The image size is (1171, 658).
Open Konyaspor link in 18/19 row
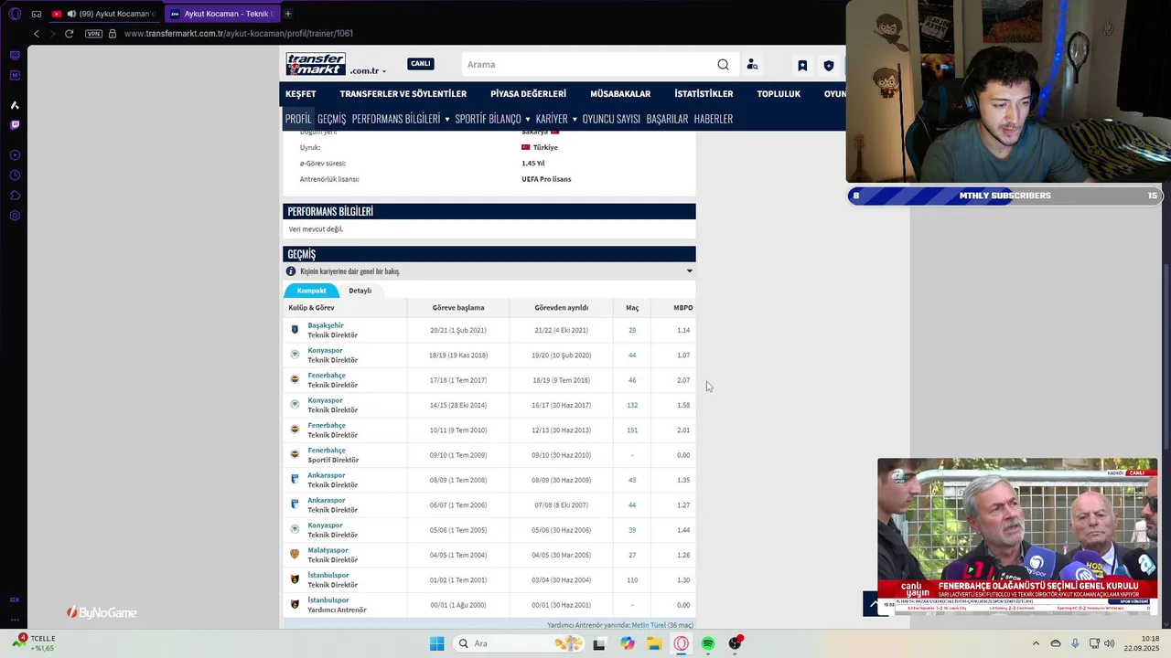coord(325,350)
